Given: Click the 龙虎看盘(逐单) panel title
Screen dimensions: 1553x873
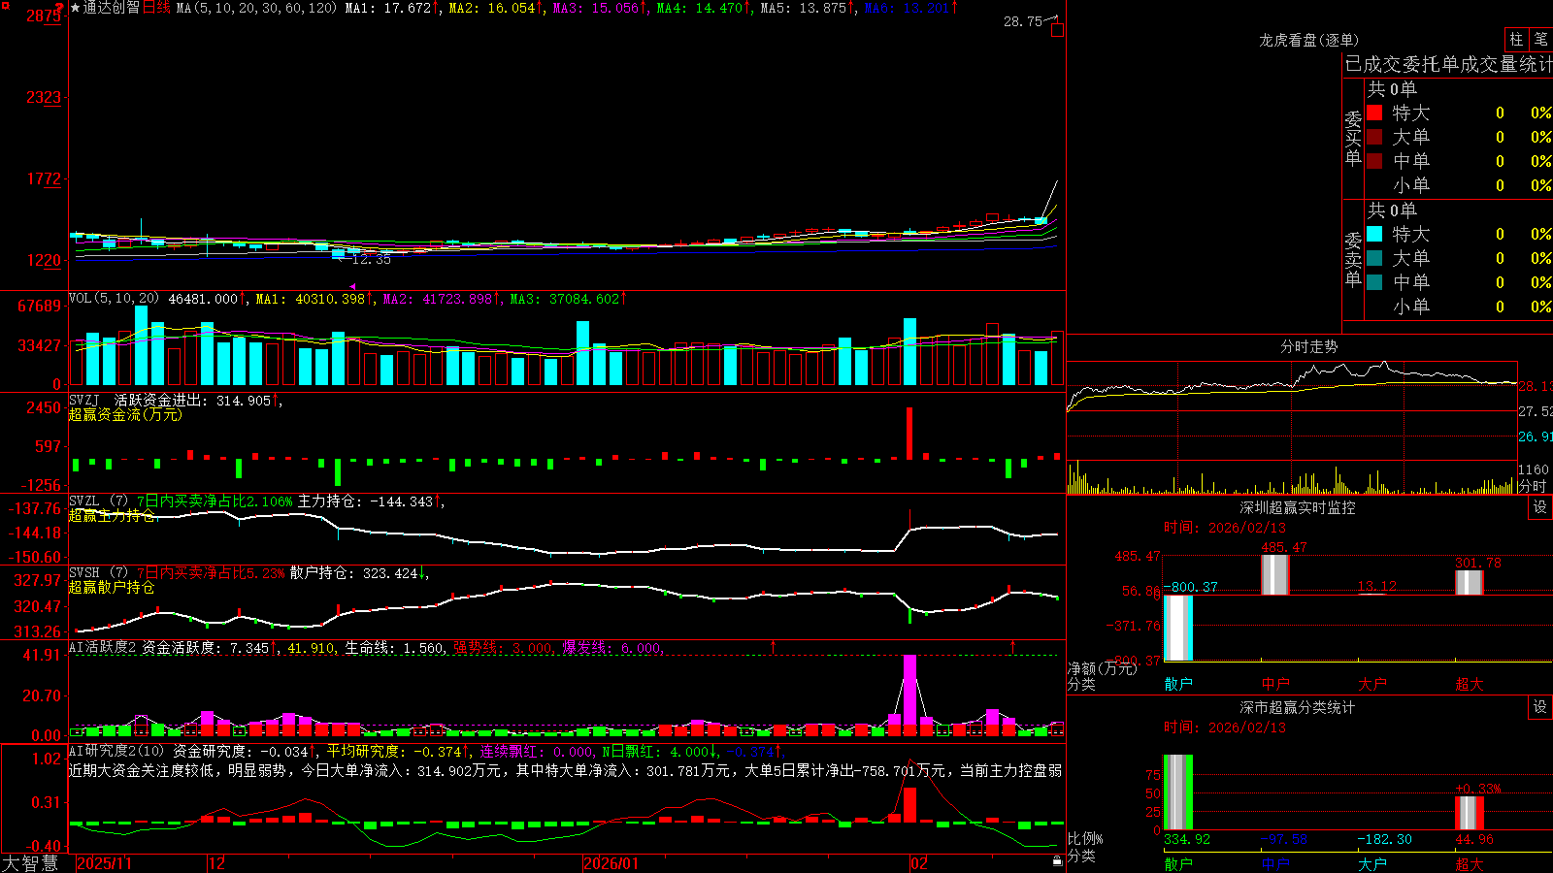Looking at the screenshot, I should tap(1308, 40).
